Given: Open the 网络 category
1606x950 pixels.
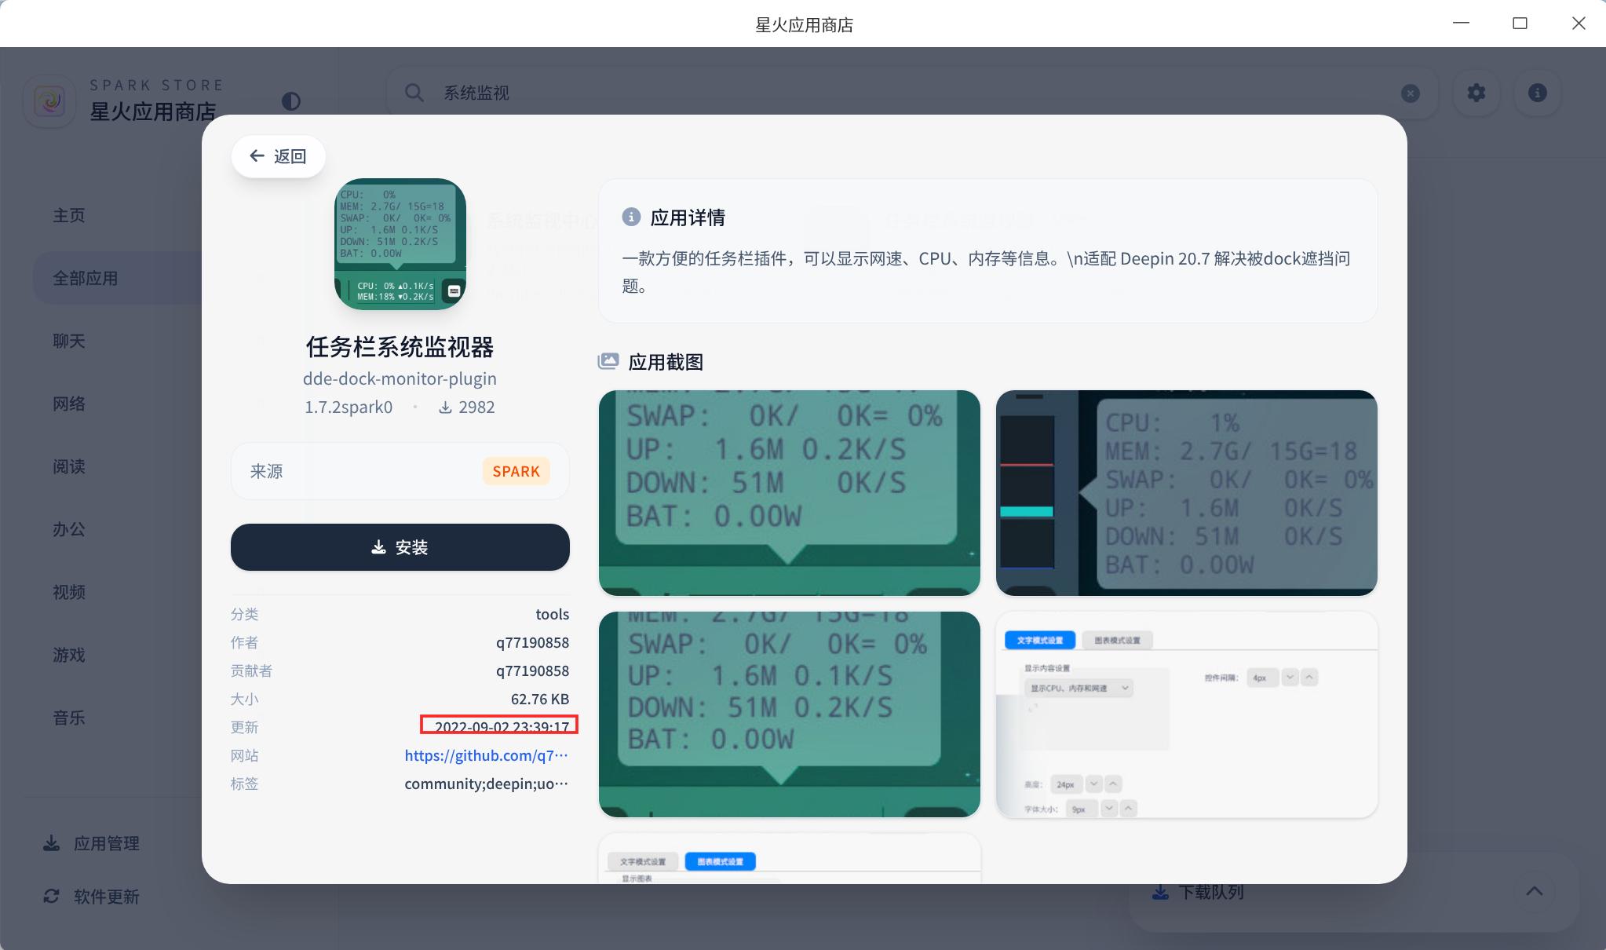Looking at the screenshot, I should click(x=69, y=404).
